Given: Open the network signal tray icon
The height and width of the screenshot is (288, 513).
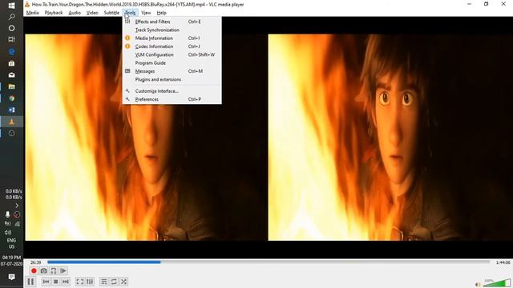Looking at the screenshot, I should click(x=17, y=224).
